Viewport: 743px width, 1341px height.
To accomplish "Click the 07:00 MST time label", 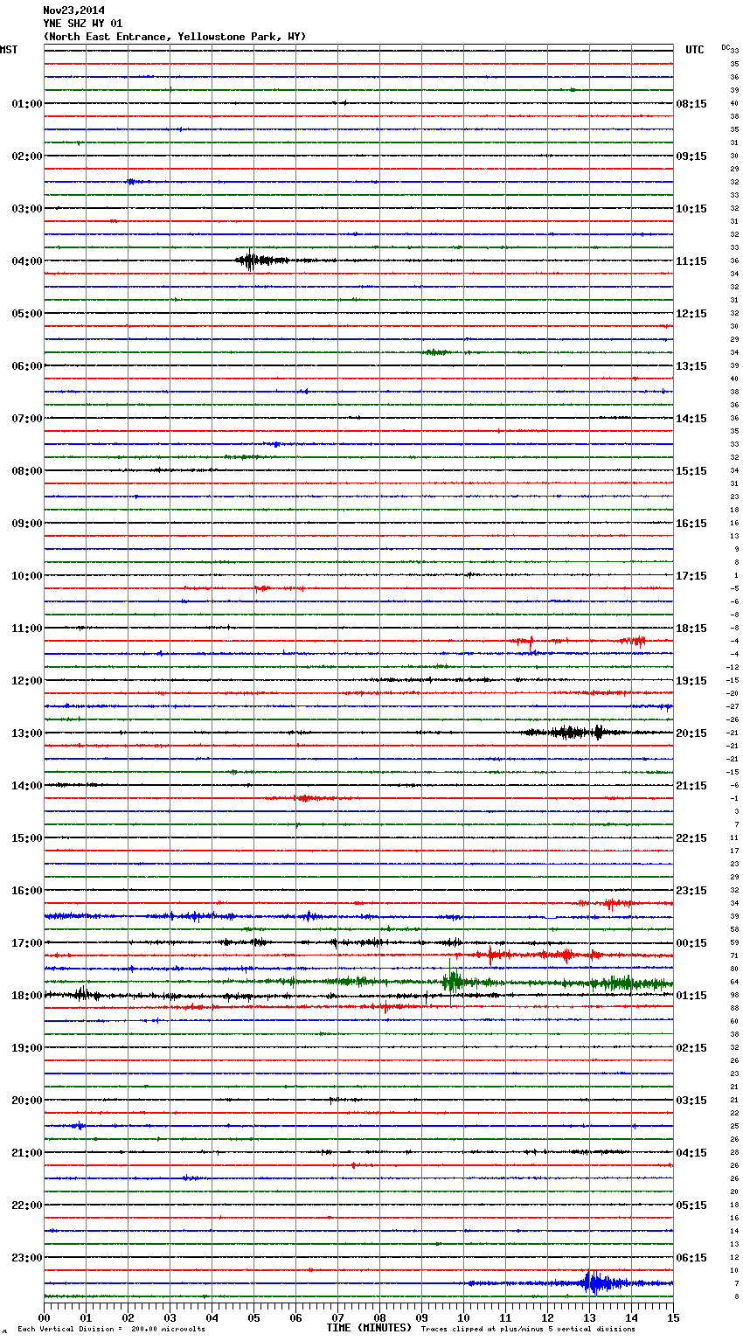I will [26, 419].
